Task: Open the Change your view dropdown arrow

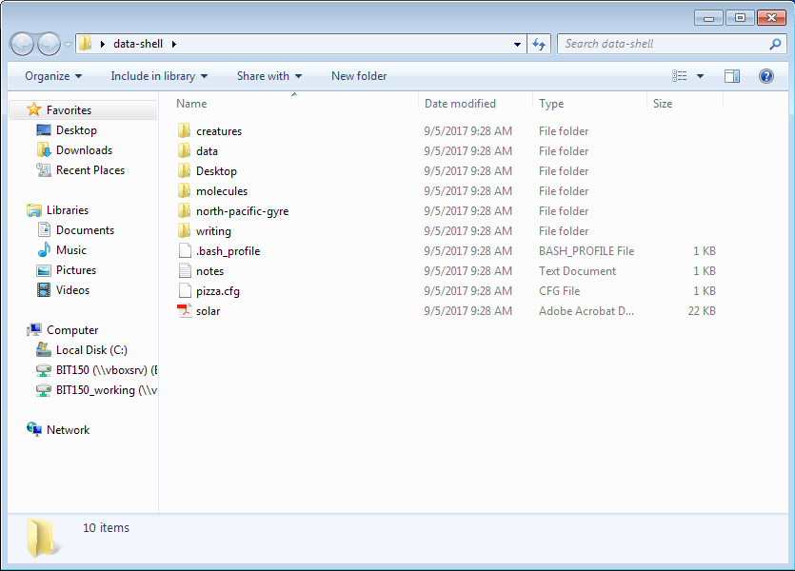Action: pos(699,75)
